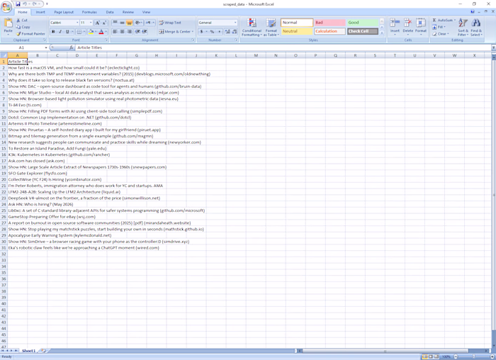Viewport: 496px width, 360px height.
Task: Decrease decimal places
Action: pos(235,32)
